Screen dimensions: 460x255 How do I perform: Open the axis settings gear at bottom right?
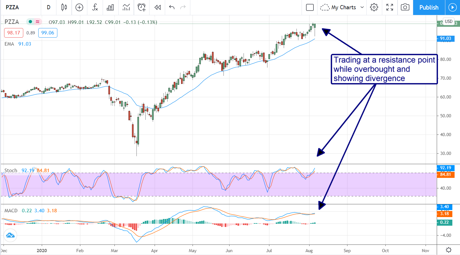tap(449, 250)
